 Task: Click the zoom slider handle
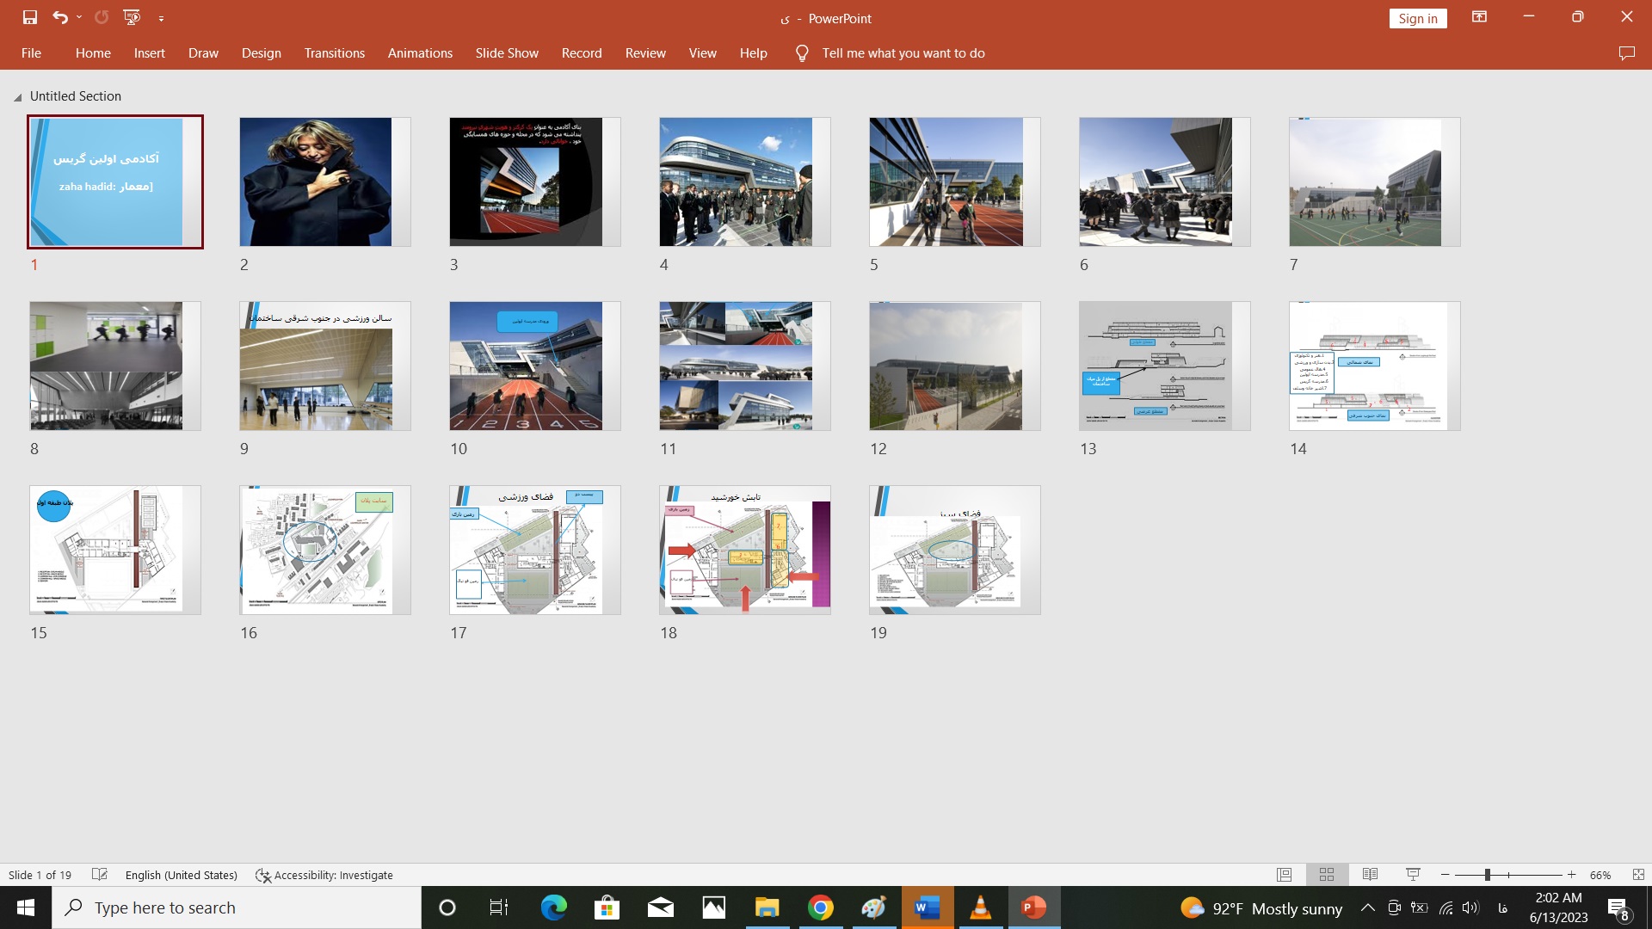point(1487,875)
